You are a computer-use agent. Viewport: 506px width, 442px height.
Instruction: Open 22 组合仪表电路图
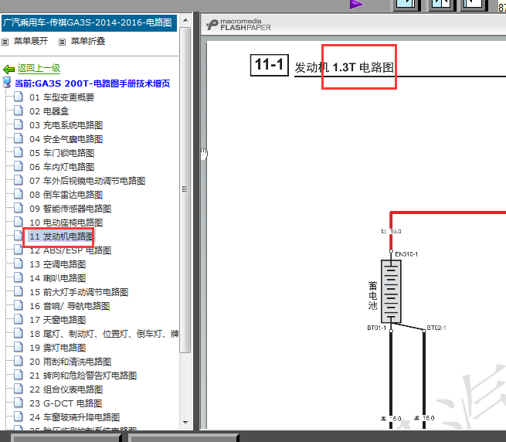pyautogui.click(x=66, y=389)
